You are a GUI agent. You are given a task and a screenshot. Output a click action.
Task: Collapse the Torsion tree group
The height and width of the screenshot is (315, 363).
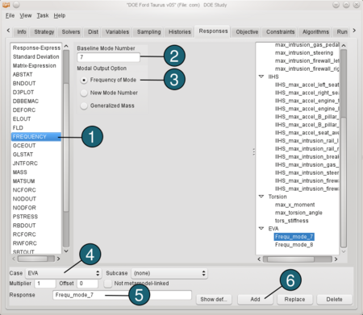261,197
